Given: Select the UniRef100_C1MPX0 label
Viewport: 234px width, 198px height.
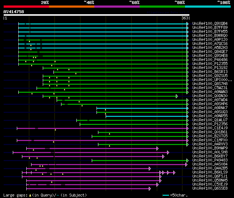Looking at the screenshot, I should pos(210,140).
